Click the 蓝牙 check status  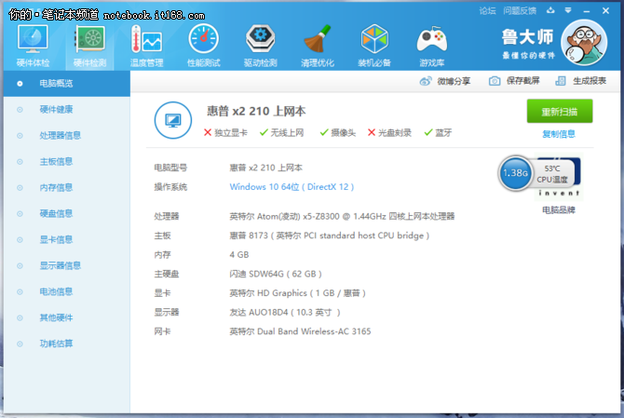pyautogui.click(x=438, y=133)
